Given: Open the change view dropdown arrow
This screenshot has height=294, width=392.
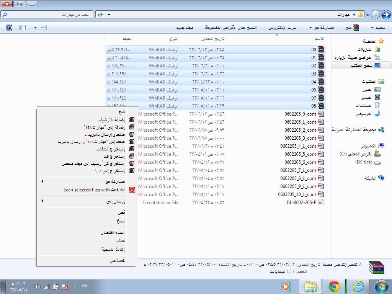Looking at the screenshot, I should point(35,28).
